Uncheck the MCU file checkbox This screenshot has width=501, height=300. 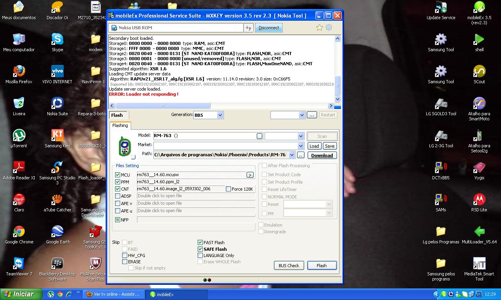[117, 175]
